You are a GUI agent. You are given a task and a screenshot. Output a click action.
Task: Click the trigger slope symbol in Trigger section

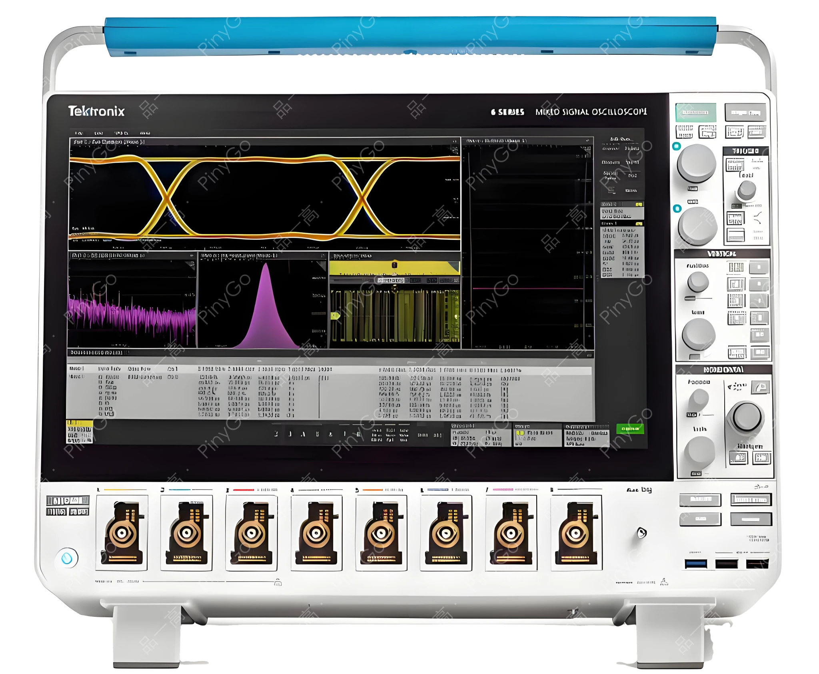(x=757, y=218)
